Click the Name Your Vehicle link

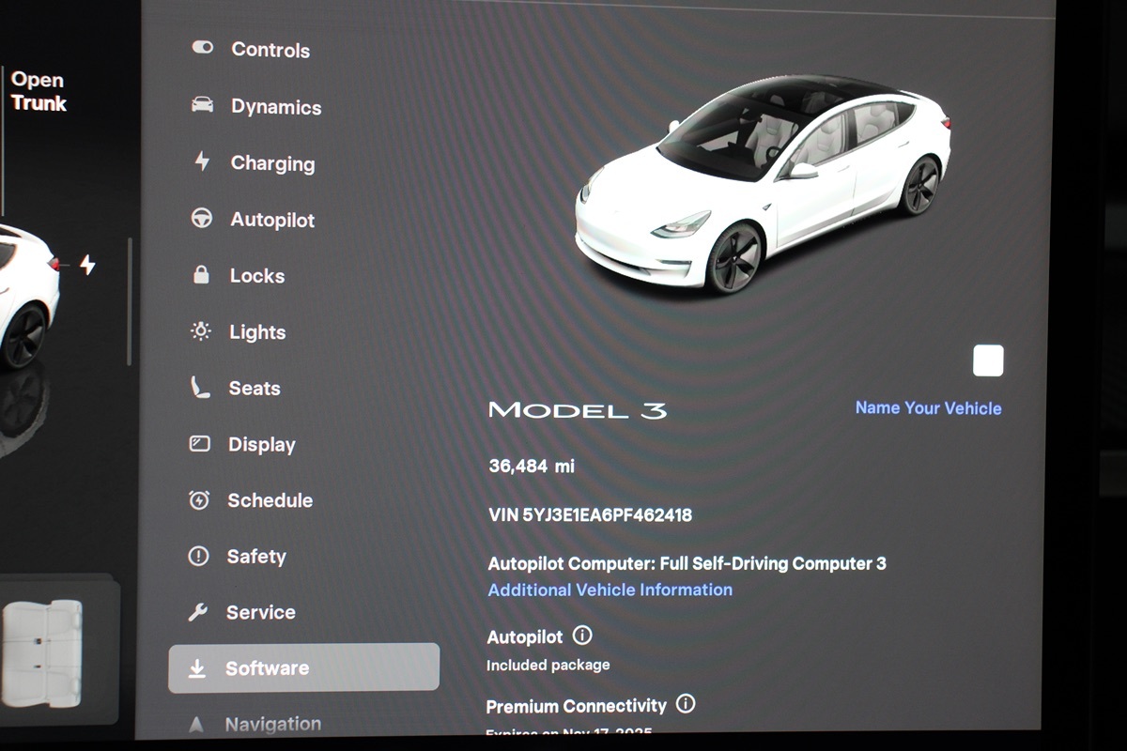[x=928, y=408]
